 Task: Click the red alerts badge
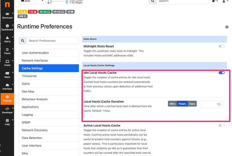coord(32,12)
